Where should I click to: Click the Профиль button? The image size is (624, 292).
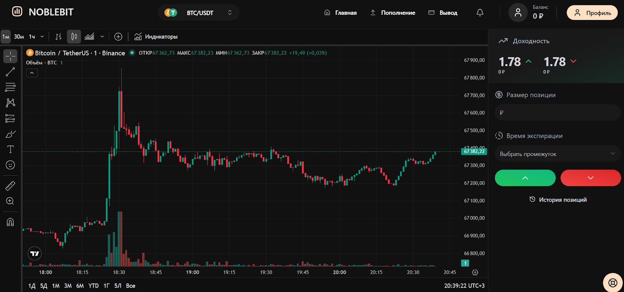coord(592,13)
